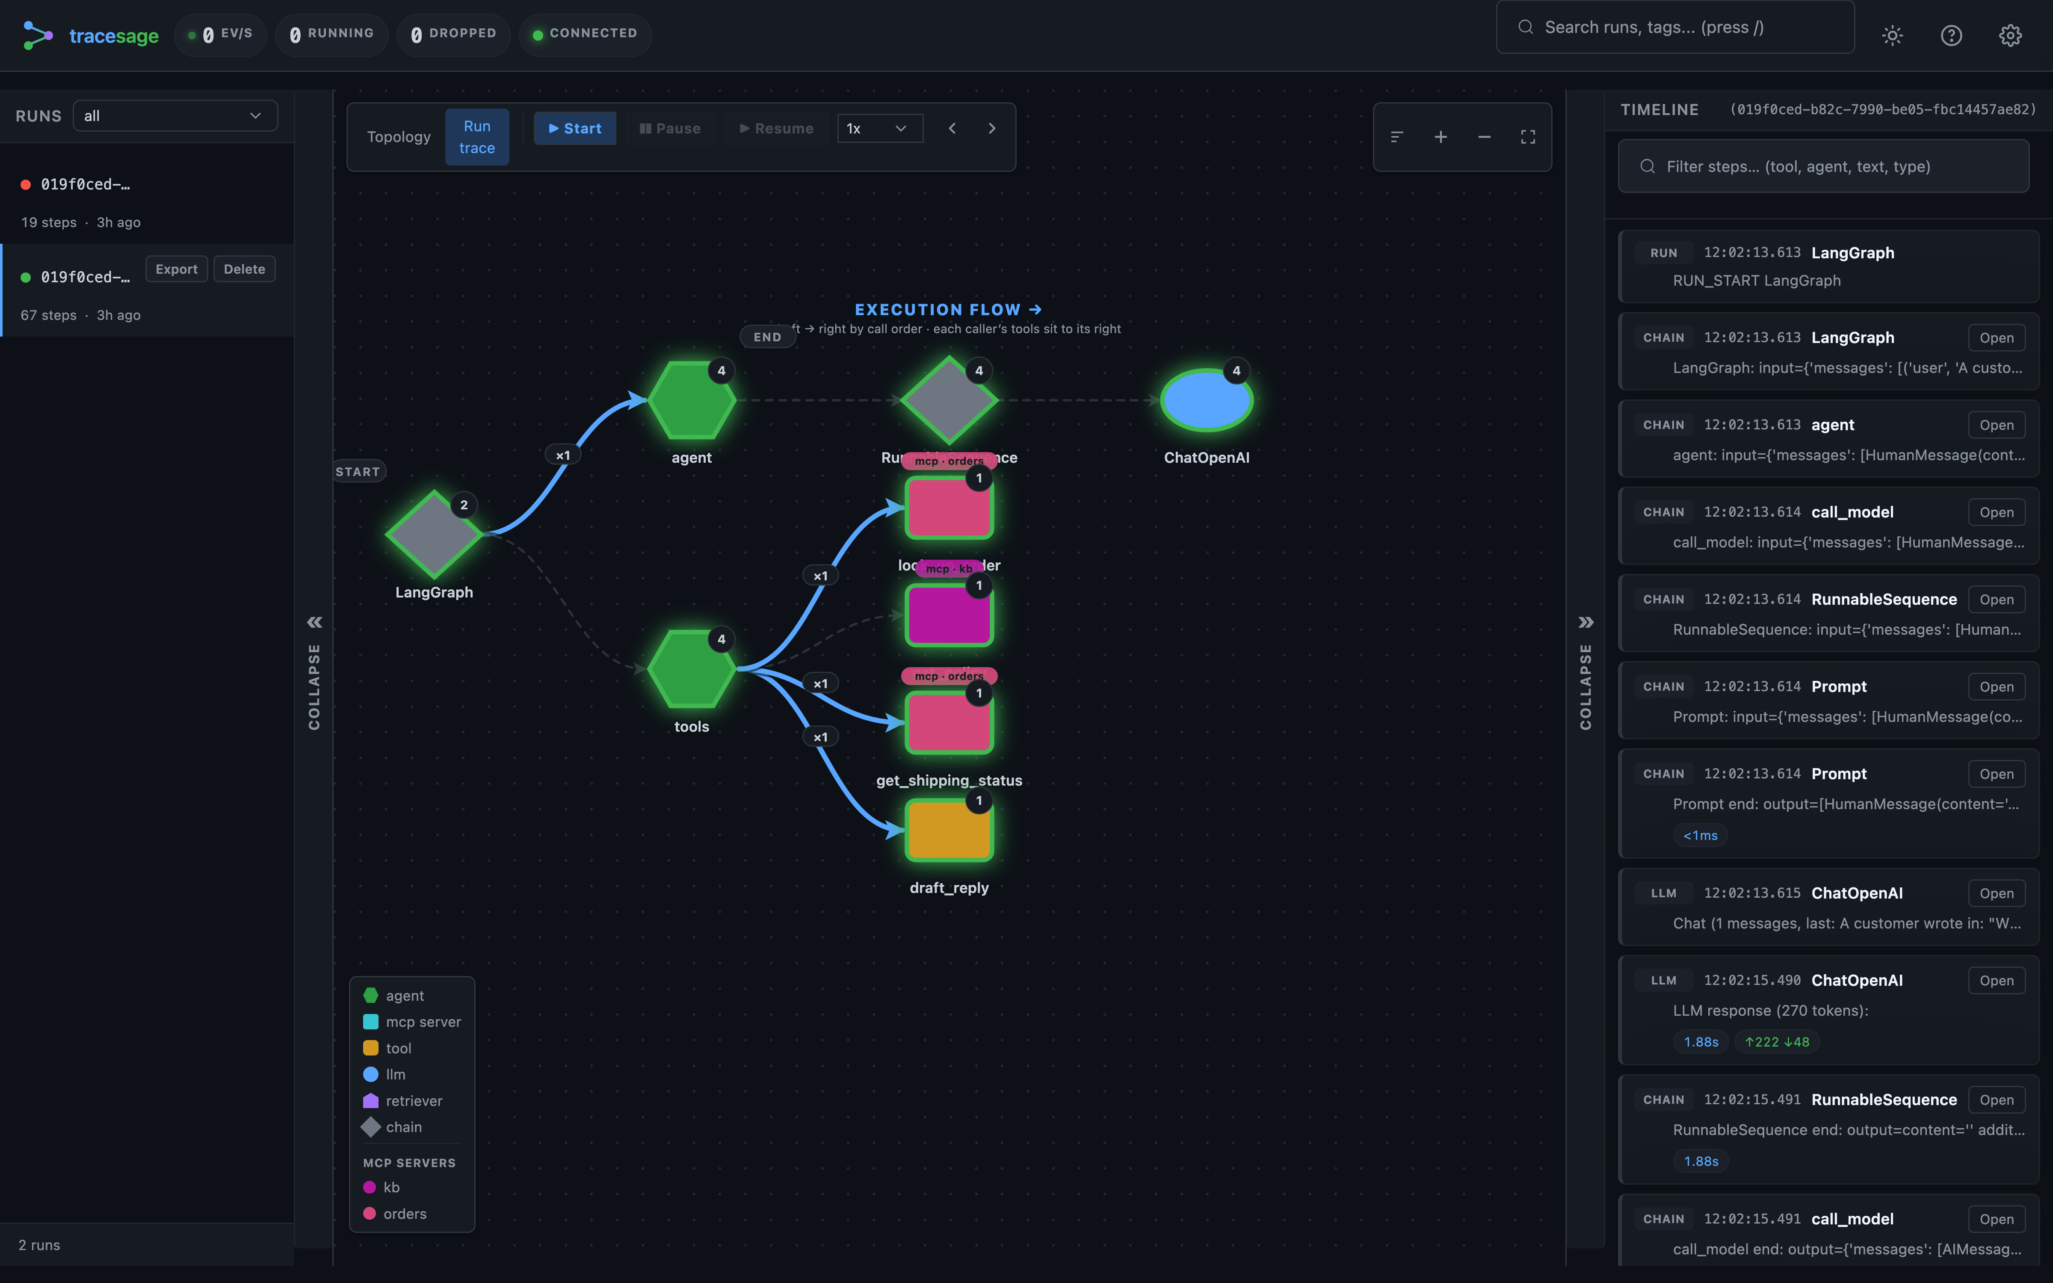Click the llm legend blue swatch

pos(371,1074)
